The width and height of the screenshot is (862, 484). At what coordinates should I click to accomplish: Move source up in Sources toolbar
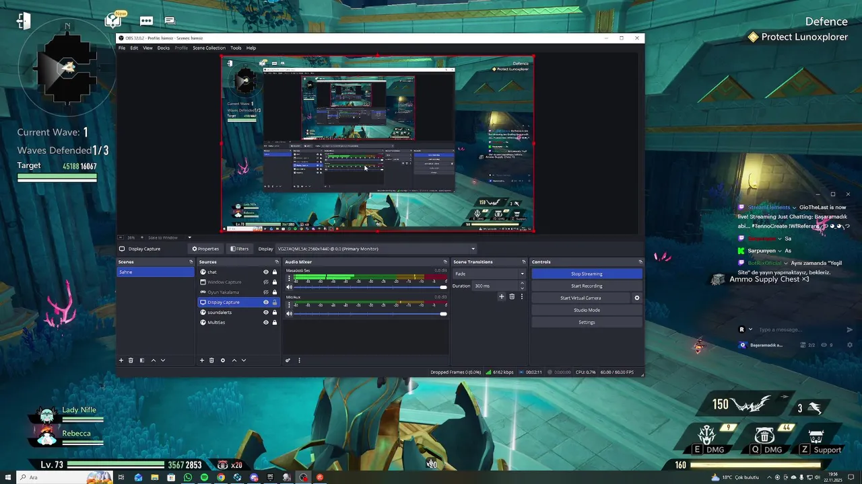tap(234, 360)
